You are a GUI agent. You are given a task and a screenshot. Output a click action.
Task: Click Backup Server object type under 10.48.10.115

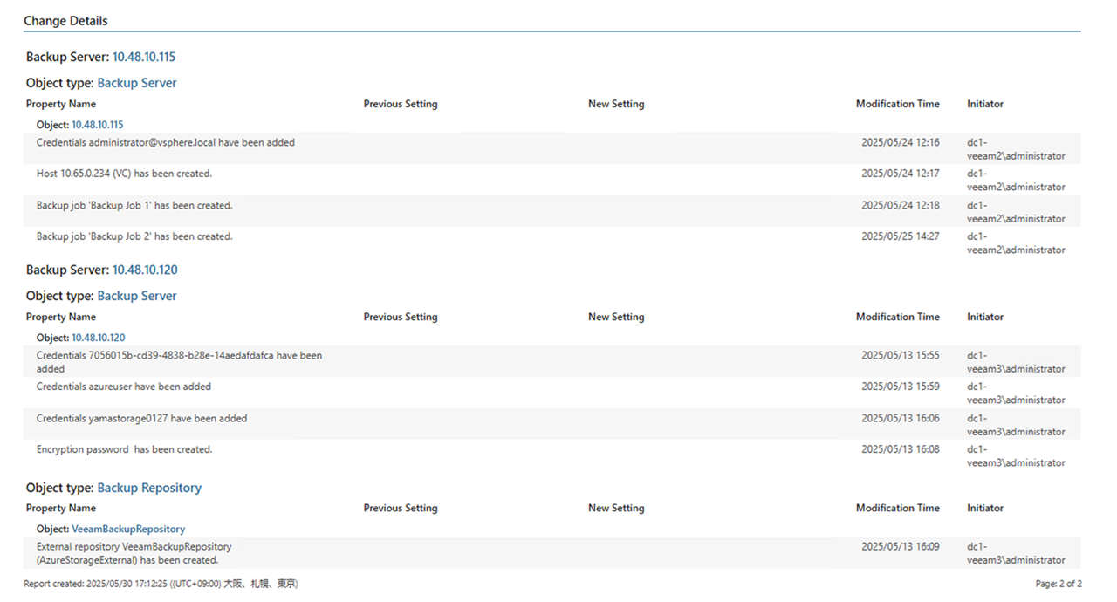[137, 83]
